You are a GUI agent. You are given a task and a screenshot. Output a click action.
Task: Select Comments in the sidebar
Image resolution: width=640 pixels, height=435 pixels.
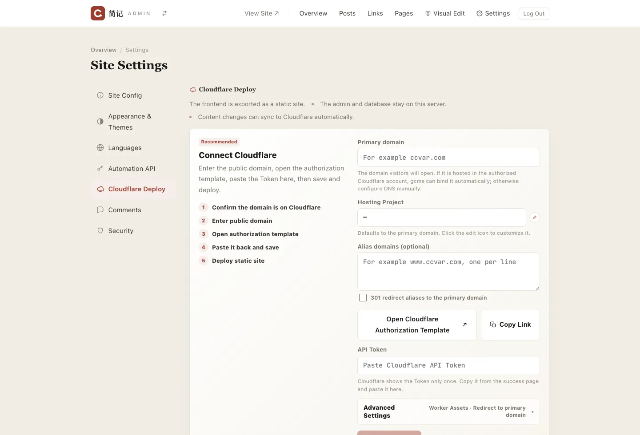[x=133, y=210]
